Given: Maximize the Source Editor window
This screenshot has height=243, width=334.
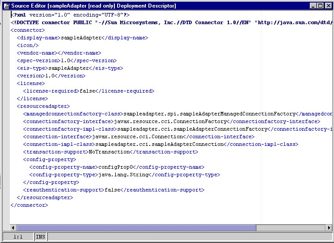Looking at the screenshot, I should coord(321,6).
